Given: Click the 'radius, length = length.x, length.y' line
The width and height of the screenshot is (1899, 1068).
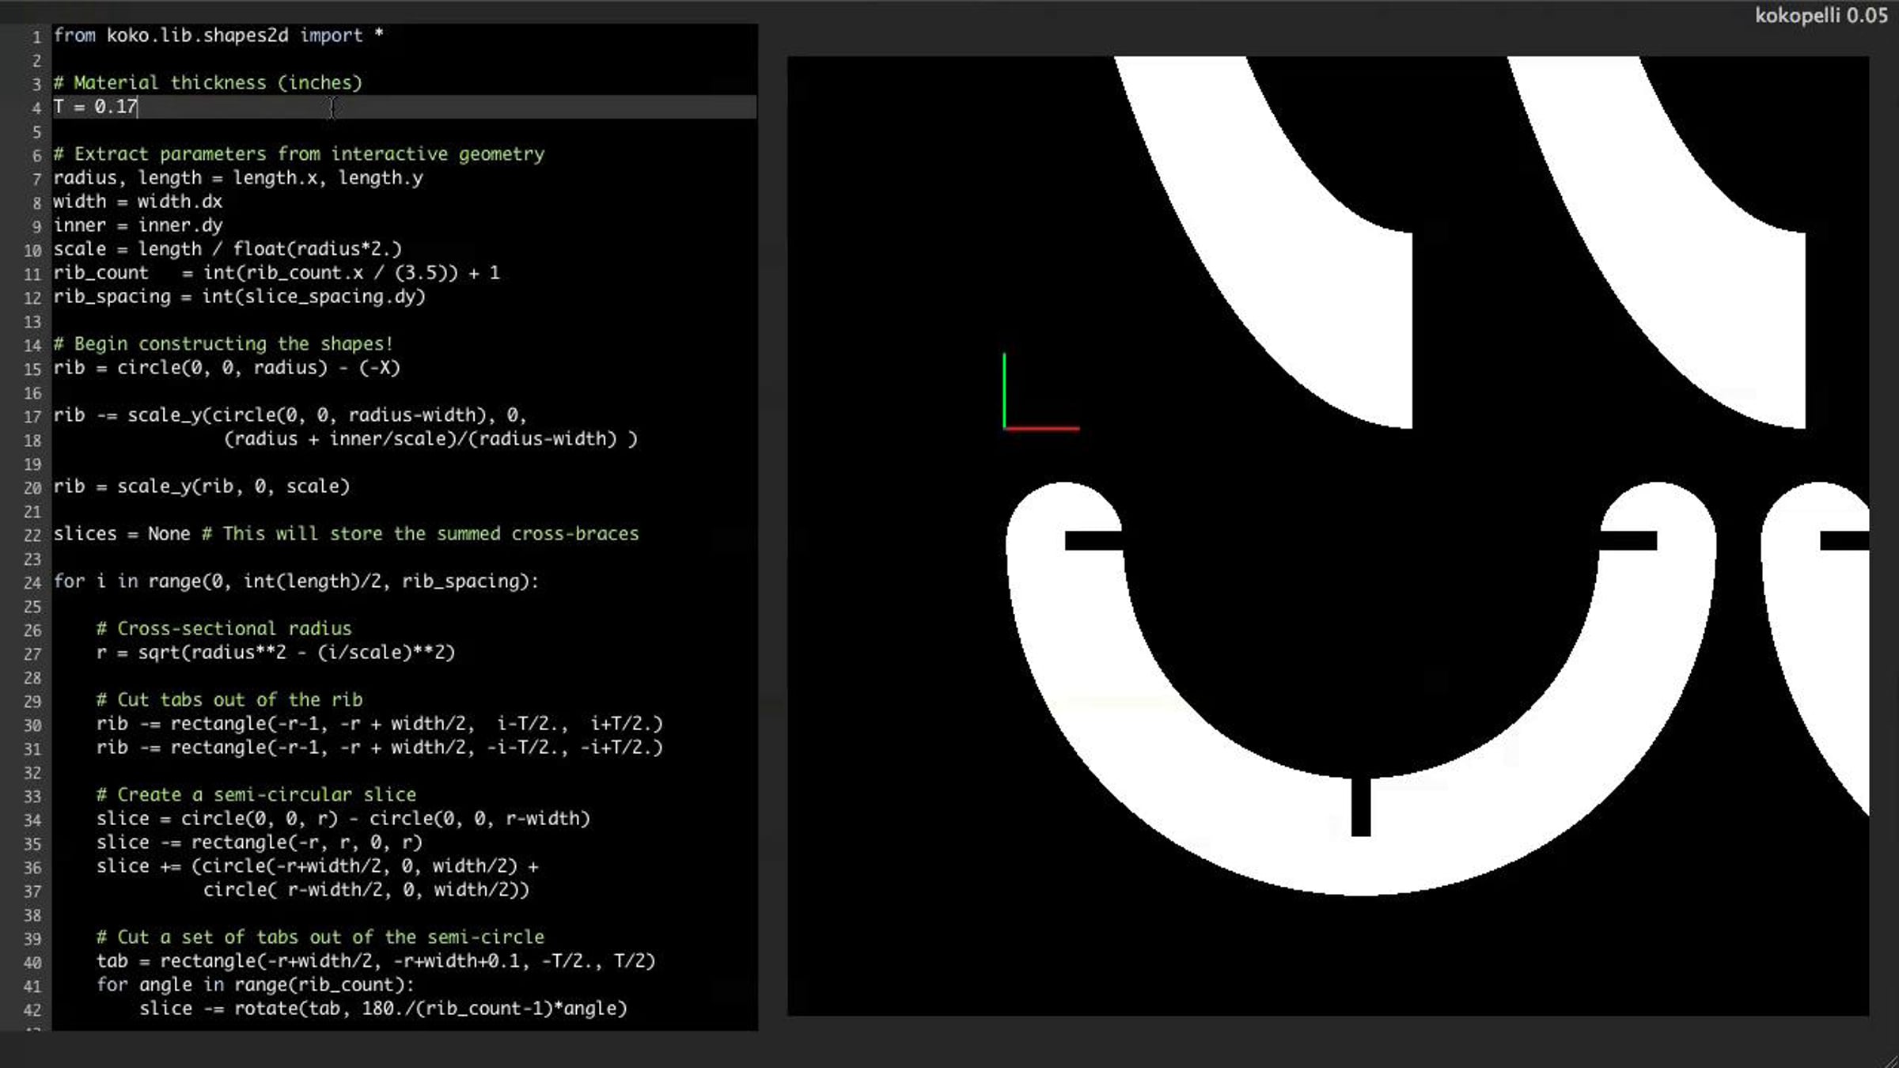Looking at the screenshot, I should [x=238, y=178].
